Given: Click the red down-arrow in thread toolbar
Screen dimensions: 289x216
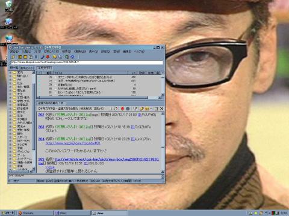Looking at the screenshot, I should point(122,109).
